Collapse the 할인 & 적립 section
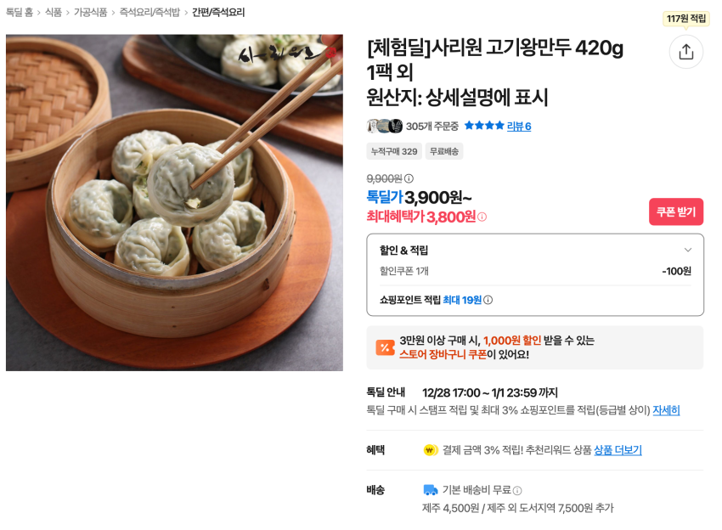This screenshot has height=530, width=722. pos(688,250)
